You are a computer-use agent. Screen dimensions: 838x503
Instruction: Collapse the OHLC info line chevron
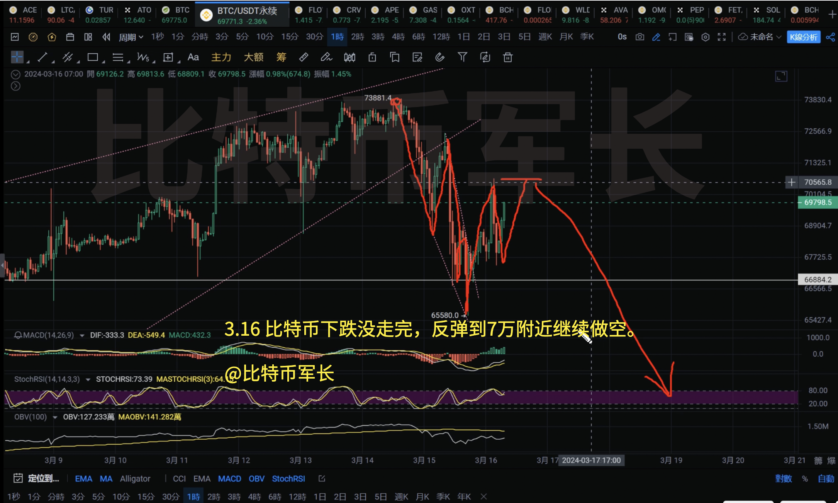coord(15,74)
